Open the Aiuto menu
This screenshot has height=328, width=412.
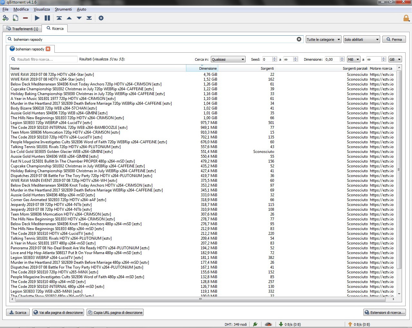pos(81,9)
